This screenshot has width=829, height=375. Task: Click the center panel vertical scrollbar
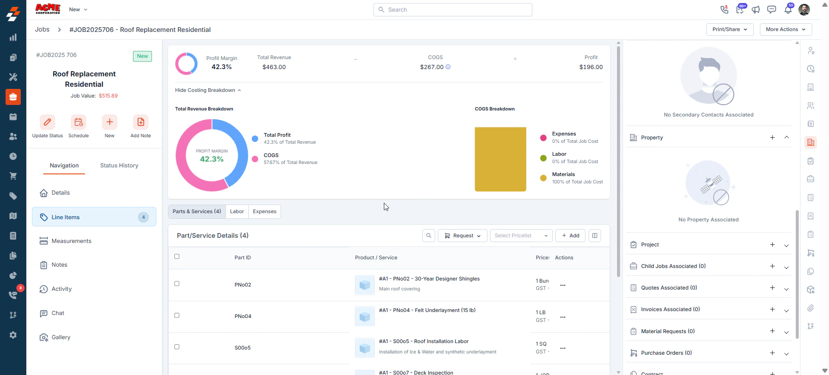coord(618,162)
